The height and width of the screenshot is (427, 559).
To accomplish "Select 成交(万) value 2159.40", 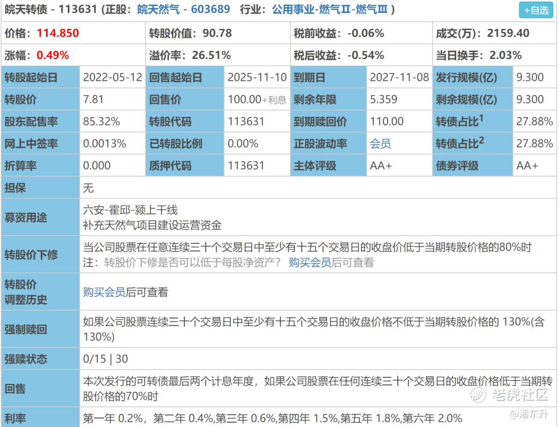I will pos(508,33).
